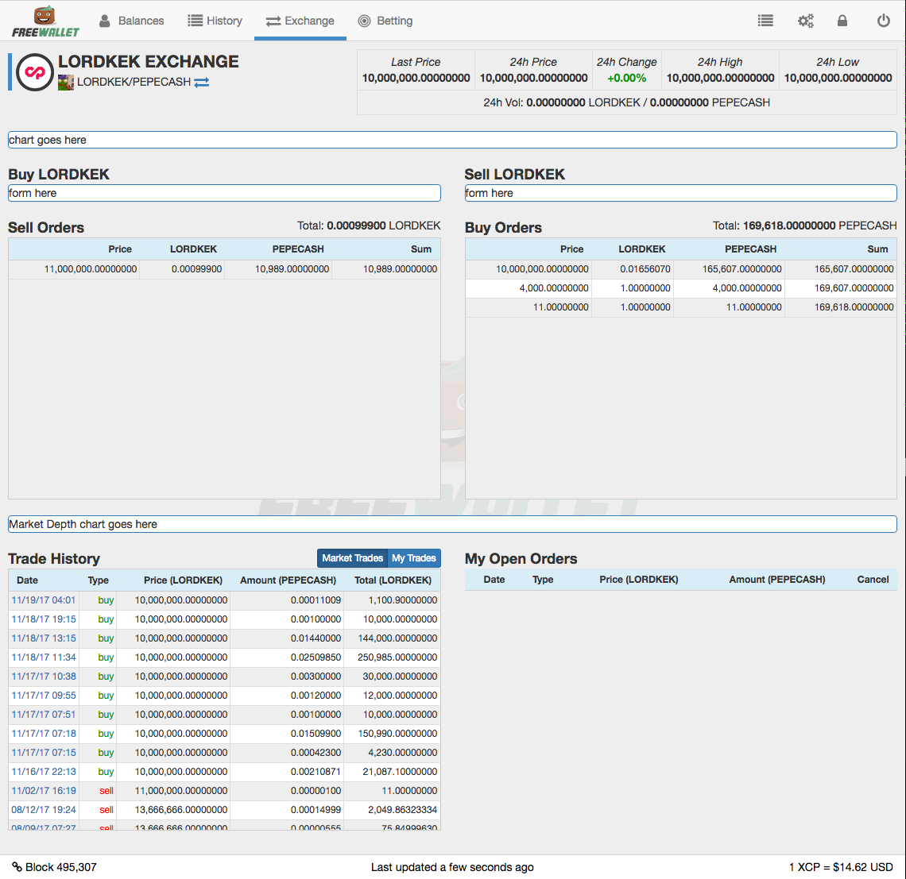Select the Exchange tab
The height and width of the screenshot is (879, 906).
(300, 21)
